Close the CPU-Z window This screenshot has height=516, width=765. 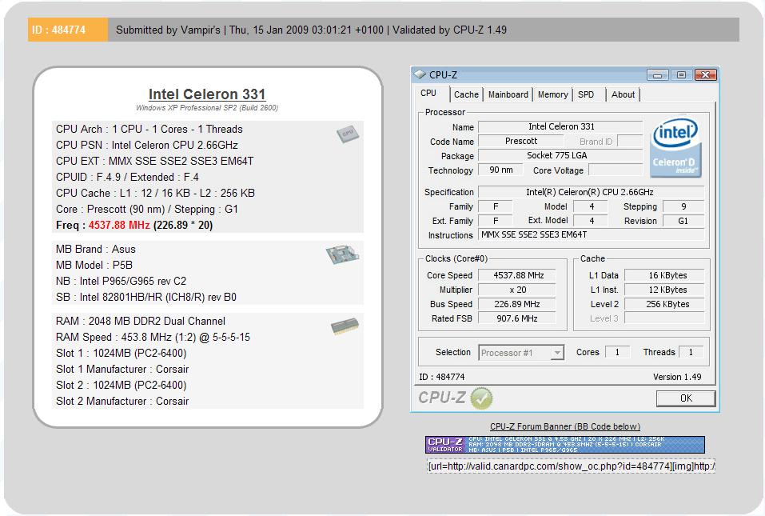pyautogui.click(x=706, y=75)
